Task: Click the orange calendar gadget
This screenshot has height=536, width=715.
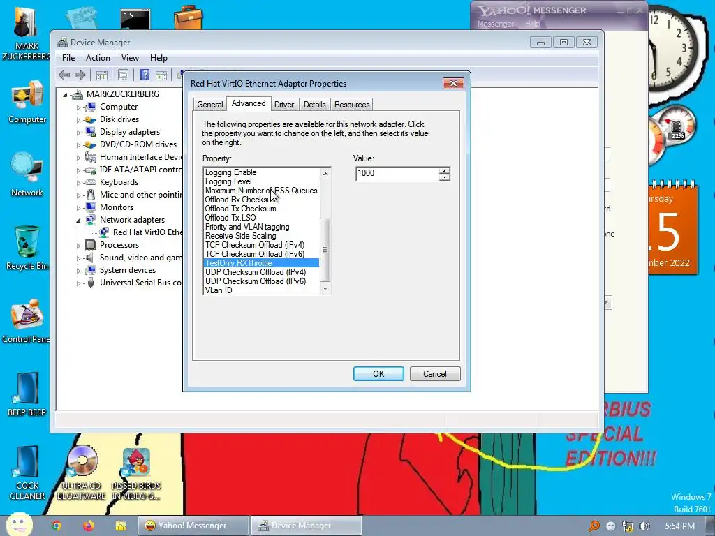Action: coord(672,228)
